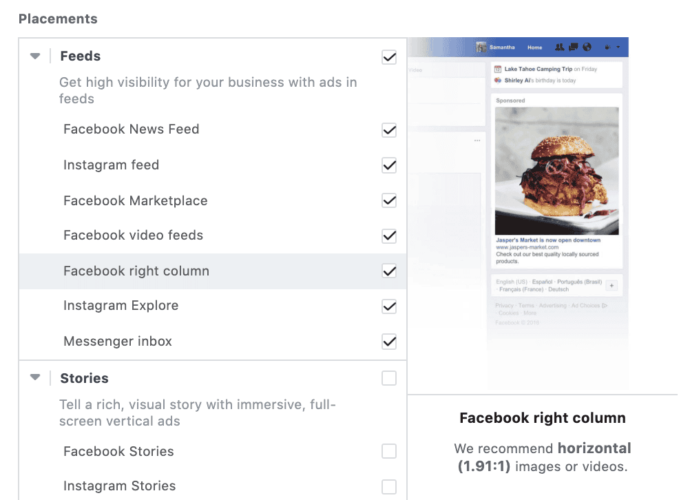The image size is (679, 500).
Task: Uncheck the Instagram feed placement
Action: (389, 165)
